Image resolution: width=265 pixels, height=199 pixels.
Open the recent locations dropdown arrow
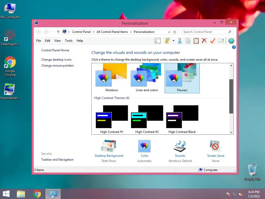click(52, 32)
